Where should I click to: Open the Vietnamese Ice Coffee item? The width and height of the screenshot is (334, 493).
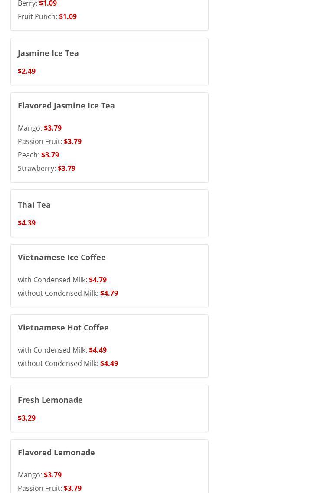(62, 257)
